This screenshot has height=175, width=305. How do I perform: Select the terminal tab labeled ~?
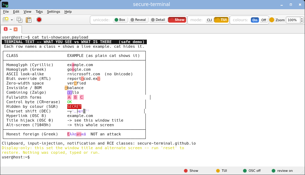(x=11, y=29)
